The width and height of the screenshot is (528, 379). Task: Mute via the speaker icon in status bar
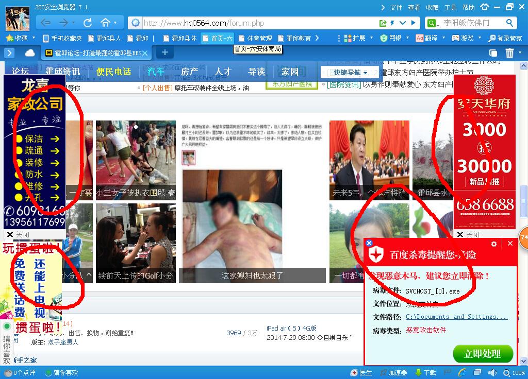click(492, 373)
